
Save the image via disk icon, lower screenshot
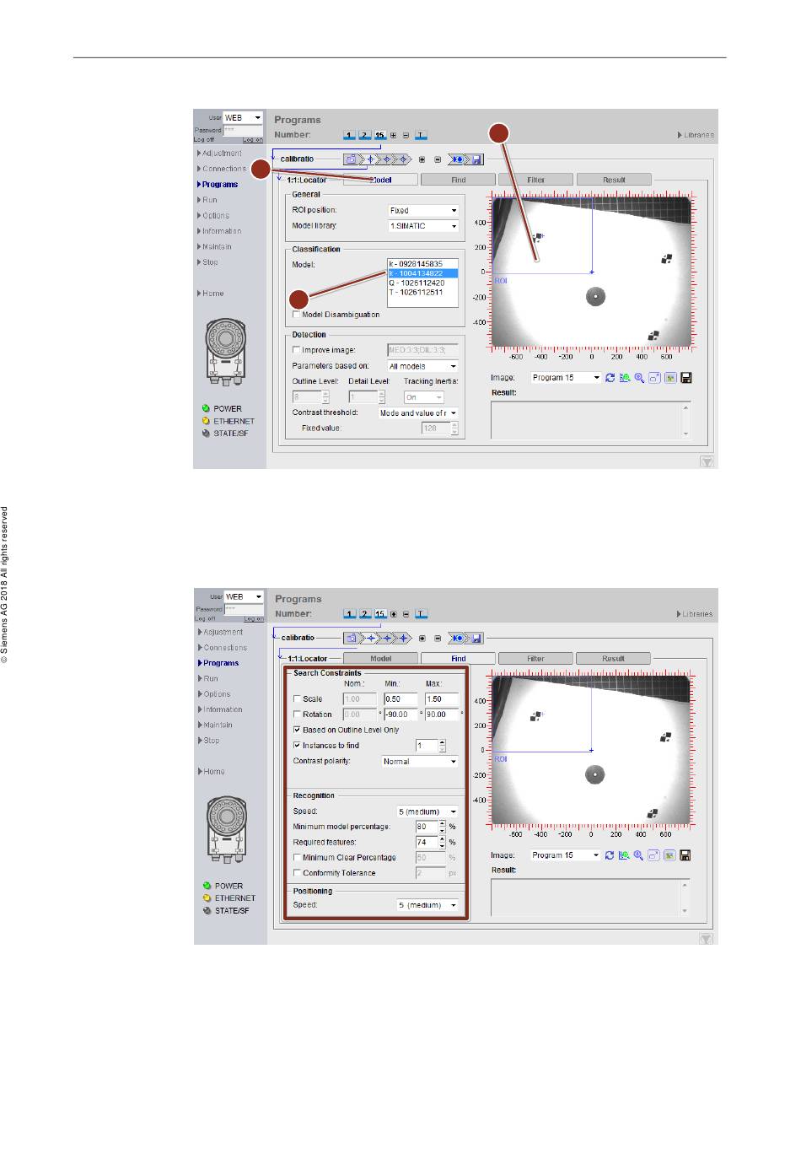pos(685,855)
